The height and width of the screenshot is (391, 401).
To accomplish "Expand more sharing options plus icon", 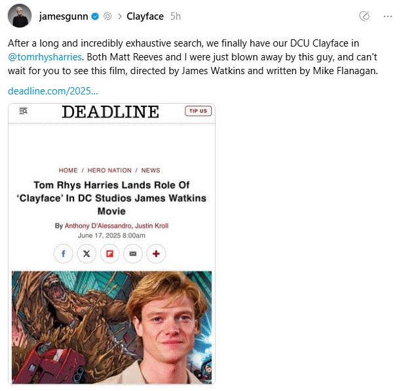I will 156,254.
